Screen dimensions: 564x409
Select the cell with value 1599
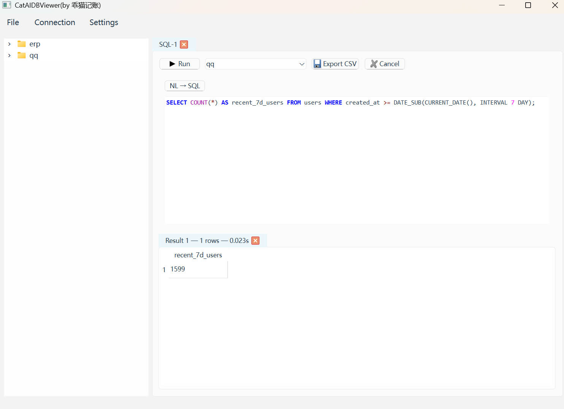(198, 269)
